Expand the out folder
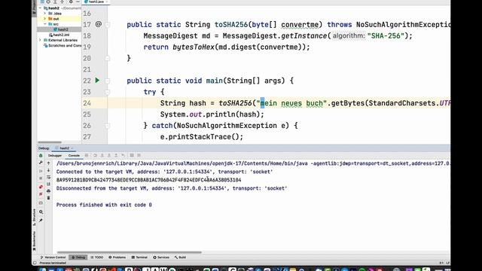The image size is (482, 271). click(x=45, y=19)
